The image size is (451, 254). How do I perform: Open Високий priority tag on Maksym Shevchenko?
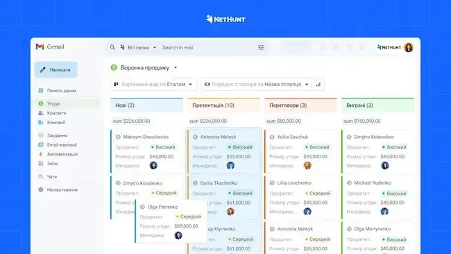coord(163,147)
